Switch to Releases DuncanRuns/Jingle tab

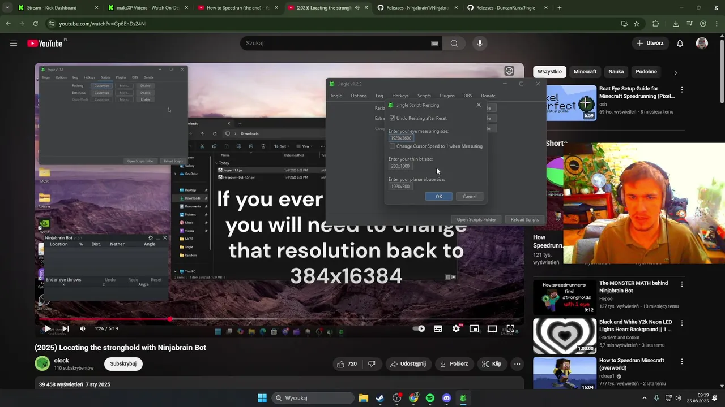pos(507,8)
